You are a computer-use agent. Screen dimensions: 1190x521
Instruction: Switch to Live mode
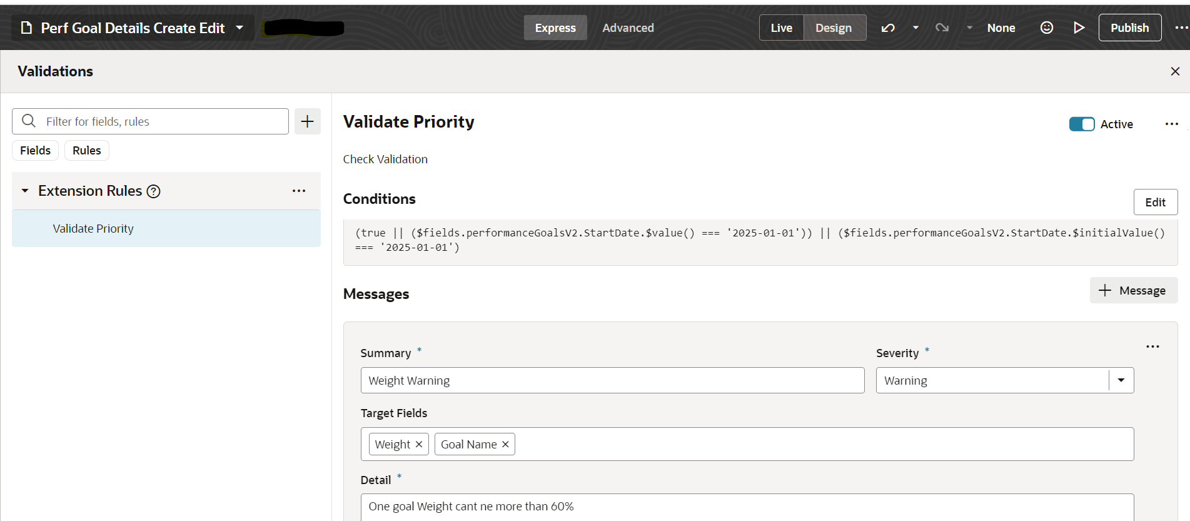[781, 28]
